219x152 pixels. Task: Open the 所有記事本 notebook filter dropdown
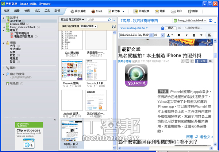click(89, 26)
